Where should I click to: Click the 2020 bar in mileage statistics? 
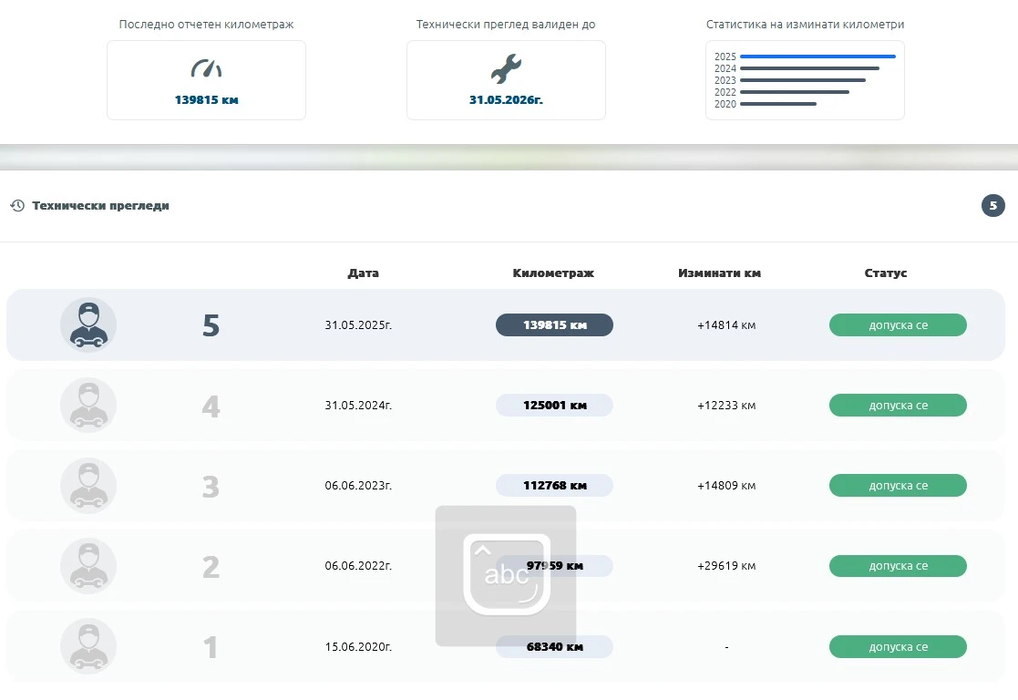[x=778, y=104]
